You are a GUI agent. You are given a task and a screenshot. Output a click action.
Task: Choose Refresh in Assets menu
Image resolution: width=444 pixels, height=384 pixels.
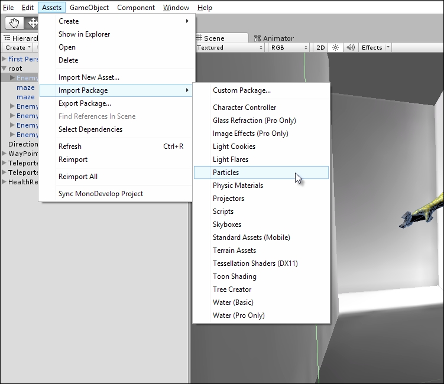116,147
